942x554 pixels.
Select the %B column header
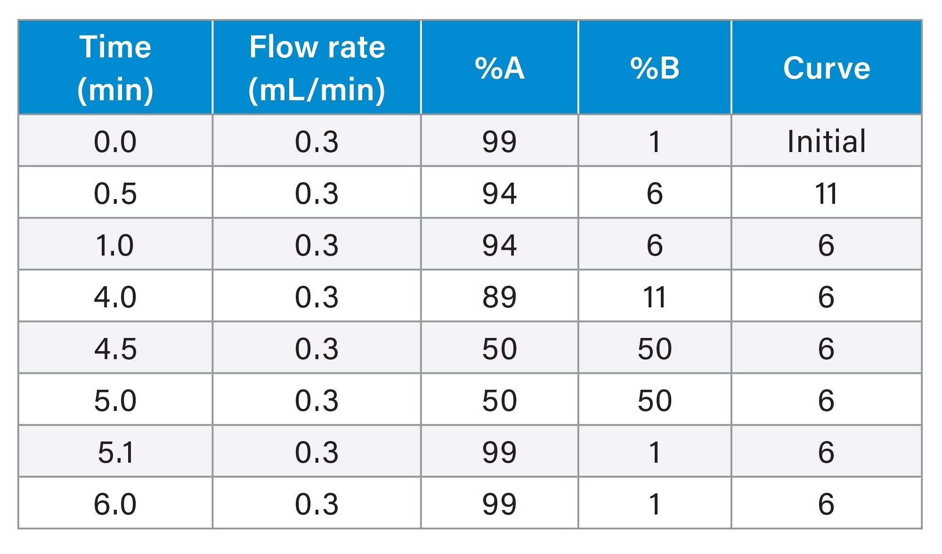point(655,68)
